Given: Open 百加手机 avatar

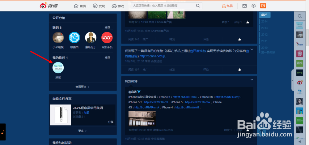Looking at the screenshot, I should coord(107,37).
